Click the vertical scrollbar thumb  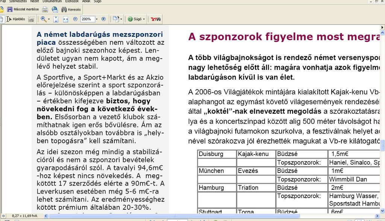[382, 146]
